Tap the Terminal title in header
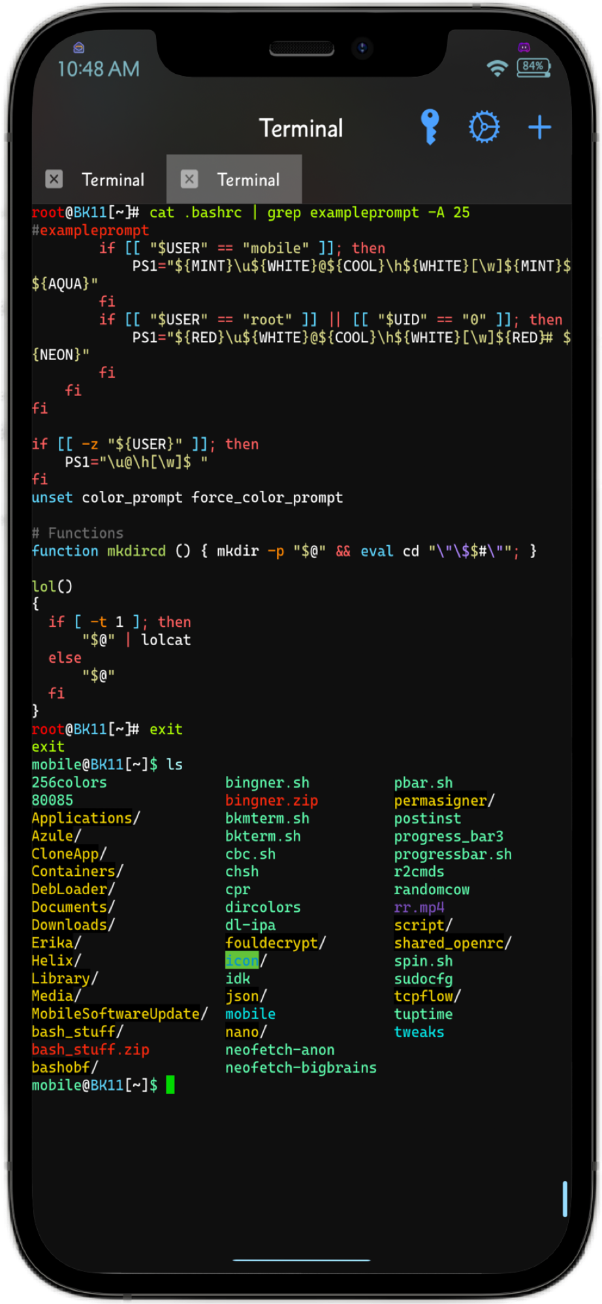Screen dimensions: 602x1304 click(x=301, y=128)
